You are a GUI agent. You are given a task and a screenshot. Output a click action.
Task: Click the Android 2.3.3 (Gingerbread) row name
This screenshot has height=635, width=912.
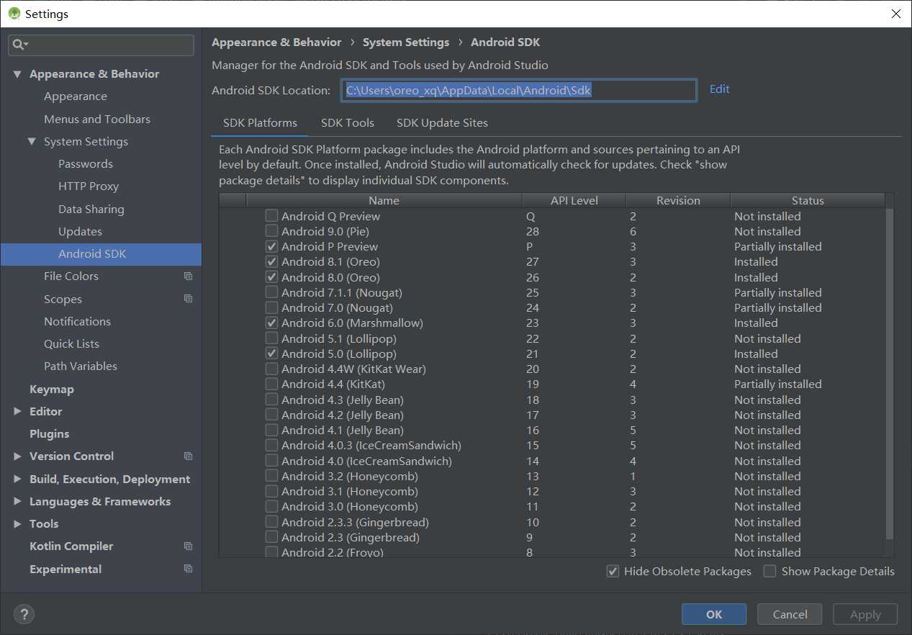(x=355, y=523)
